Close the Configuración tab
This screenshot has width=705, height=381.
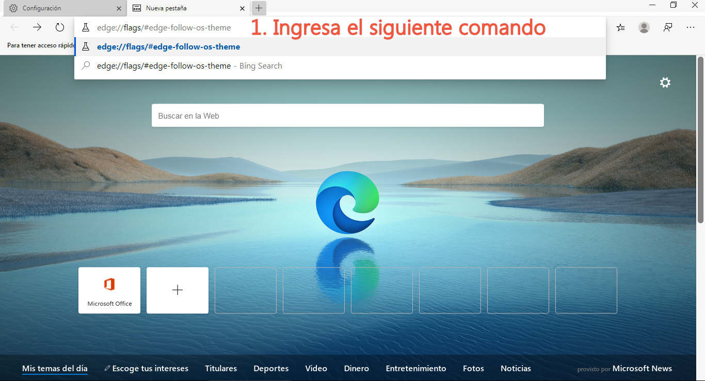pos(119,8)
